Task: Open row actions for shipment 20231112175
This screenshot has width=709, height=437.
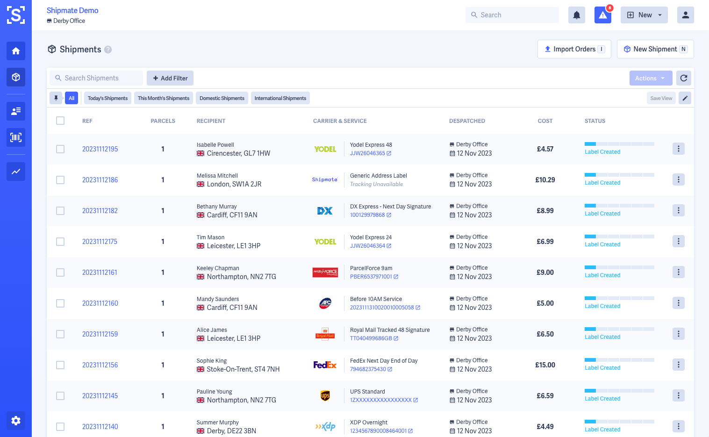Action: (x=679, y=241)
